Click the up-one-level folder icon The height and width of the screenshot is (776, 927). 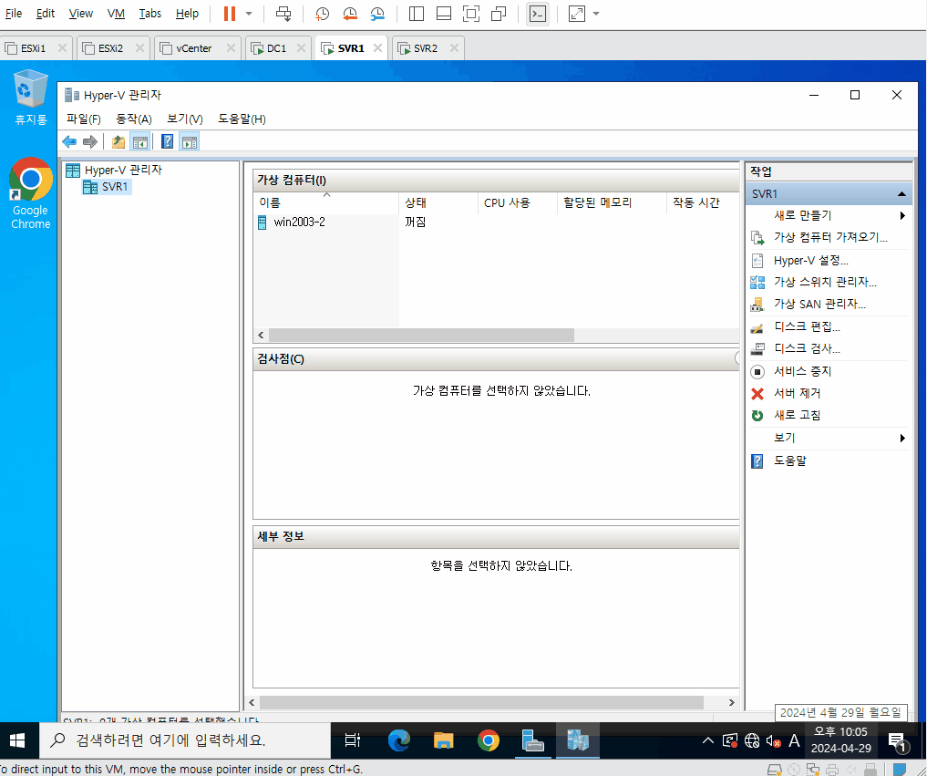[118, 142]
